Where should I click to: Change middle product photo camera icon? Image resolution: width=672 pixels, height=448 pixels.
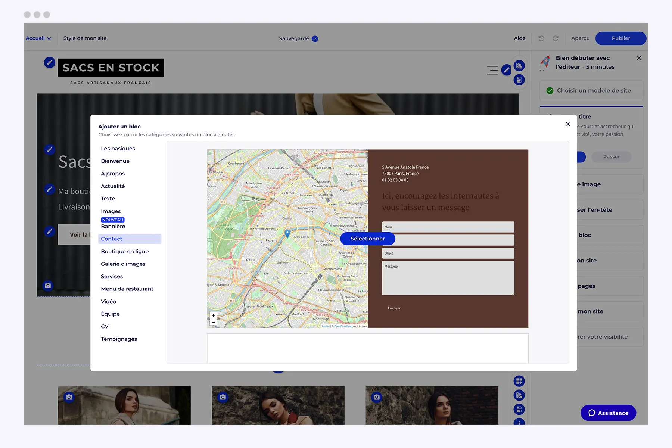coord(223,397)
